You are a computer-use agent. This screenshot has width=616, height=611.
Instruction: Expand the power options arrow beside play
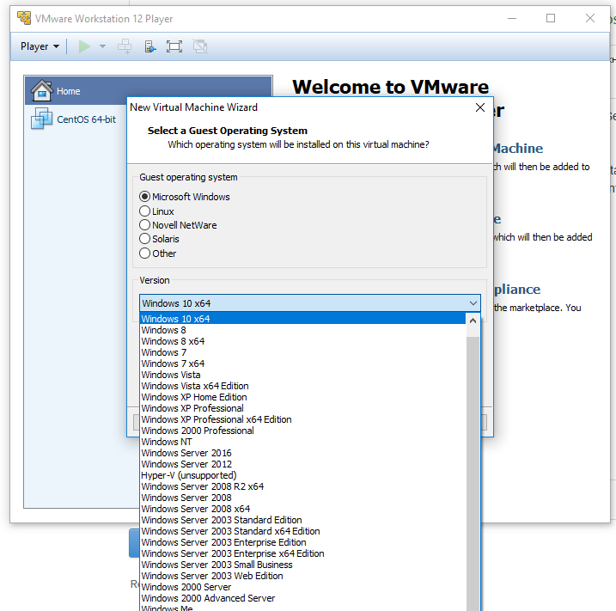pyautogui.click(x=102, y=46)
